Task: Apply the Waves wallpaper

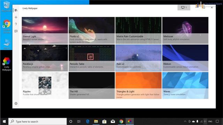Action: pos(185,85)
